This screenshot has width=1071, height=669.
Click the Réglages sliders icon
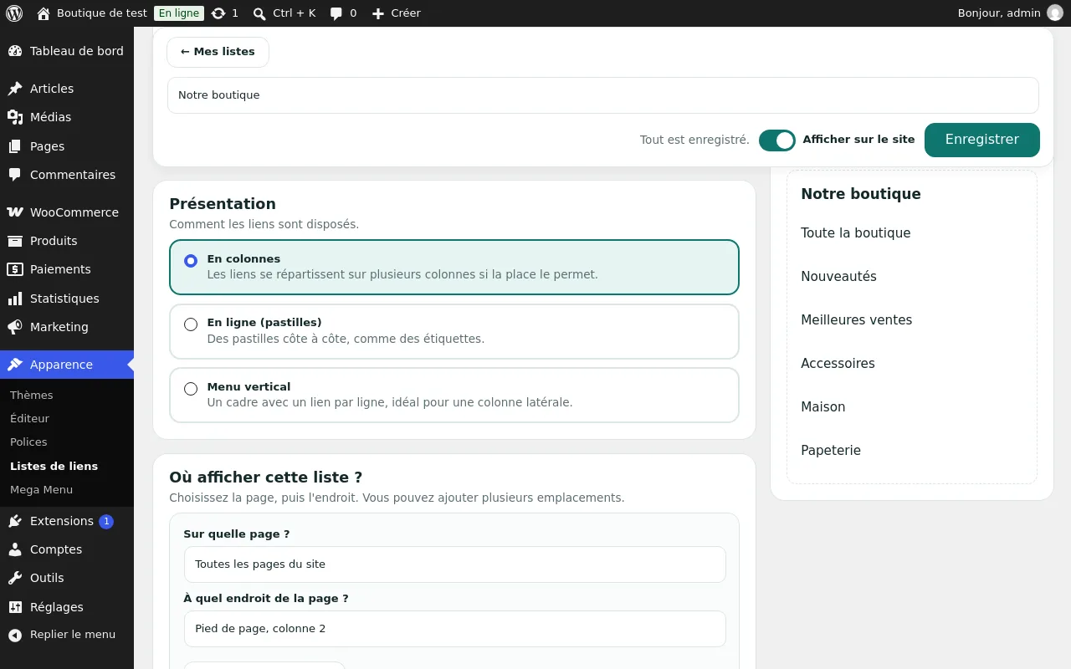15,607
